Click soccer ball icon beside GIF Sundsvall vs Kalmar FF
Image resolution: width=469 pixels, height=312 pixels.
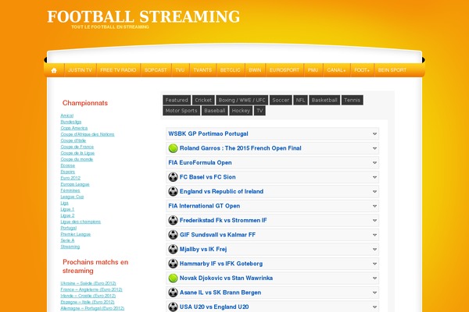173,235
